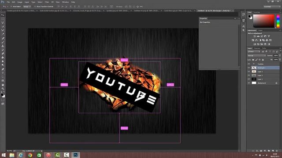Add a Hue/Saturation adjustment
This screenshot has width=282, height=158.
click(x=253, y=40)
